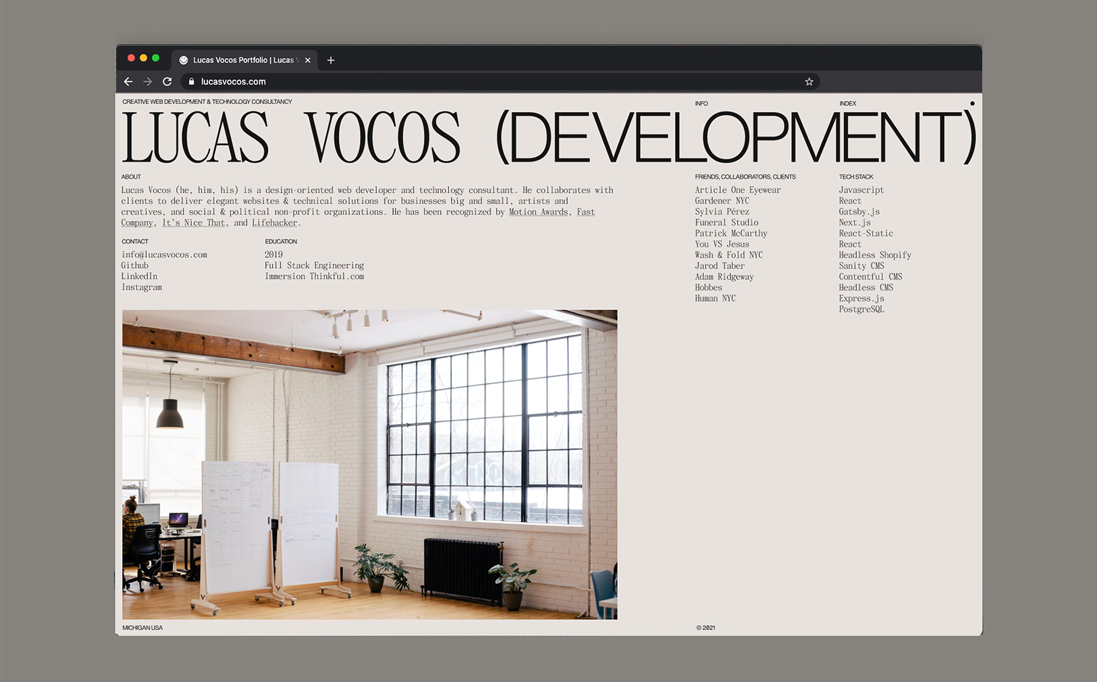Close the Lucas Vocos Portfolio tab
The width and height of the screenshot is (1097, 682).
tap(307, 60)
